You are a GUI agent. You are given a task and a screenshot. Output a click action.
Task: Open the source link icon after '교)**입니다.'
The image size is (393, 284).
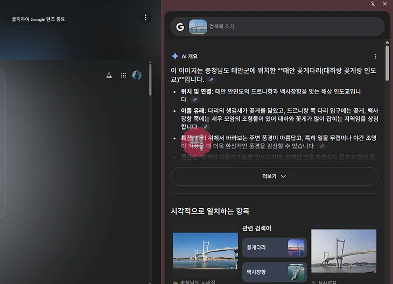point(211,80)
